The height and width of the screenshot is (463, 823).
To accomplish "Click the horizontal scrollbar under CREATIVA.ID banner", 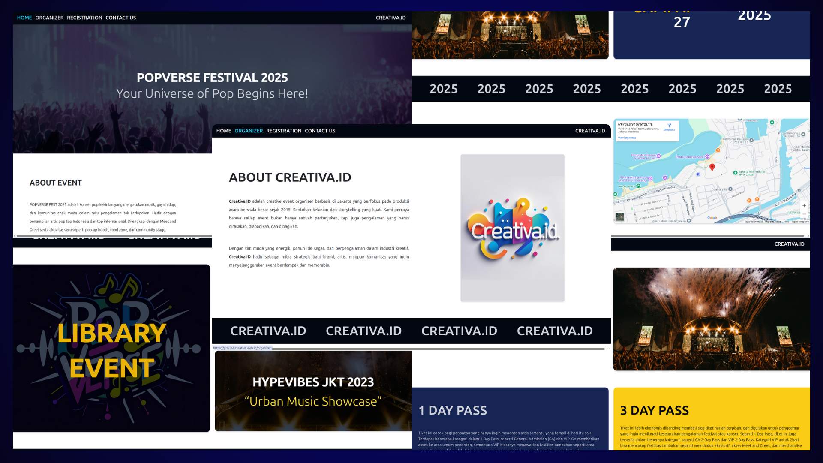I will [x=437, y=349].
